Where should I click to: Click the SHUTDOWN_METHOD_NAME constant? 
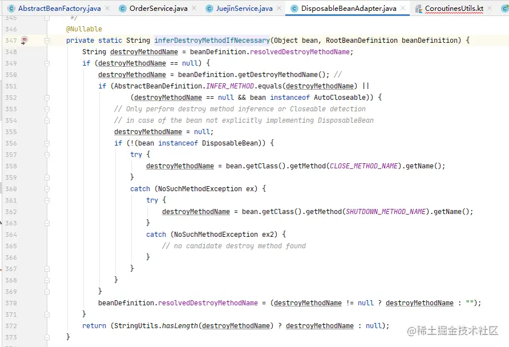tap(386, 212)
